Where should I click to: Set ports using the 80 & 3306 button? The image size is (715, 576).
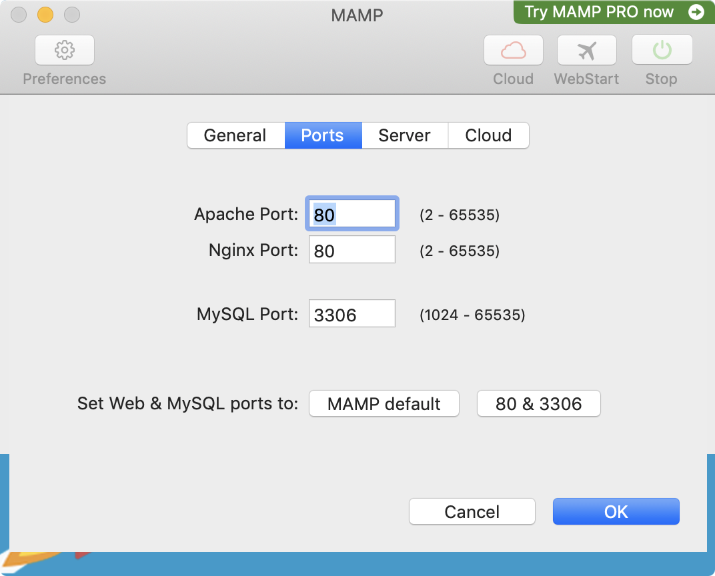(539, 404)
